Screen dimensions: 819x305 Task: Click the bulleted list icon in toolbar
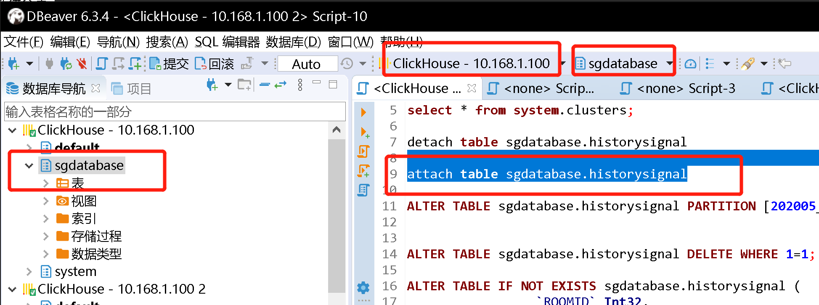tap(710, 64)
